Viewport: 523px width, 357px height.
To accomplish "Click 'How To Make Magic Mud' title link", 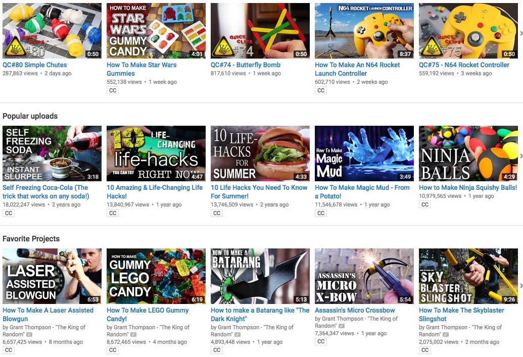I will point(362,192).
